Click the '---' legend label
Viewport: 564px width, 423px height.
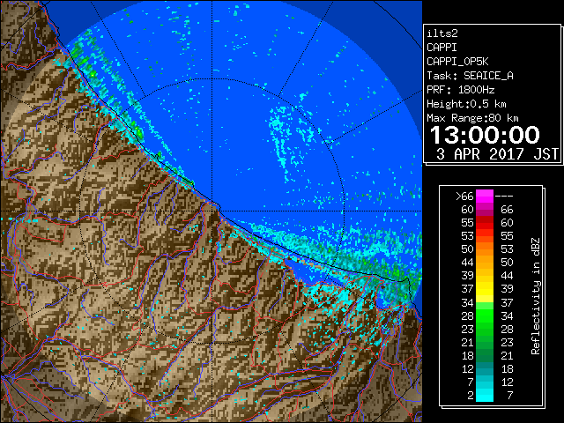tap(504, 197)
